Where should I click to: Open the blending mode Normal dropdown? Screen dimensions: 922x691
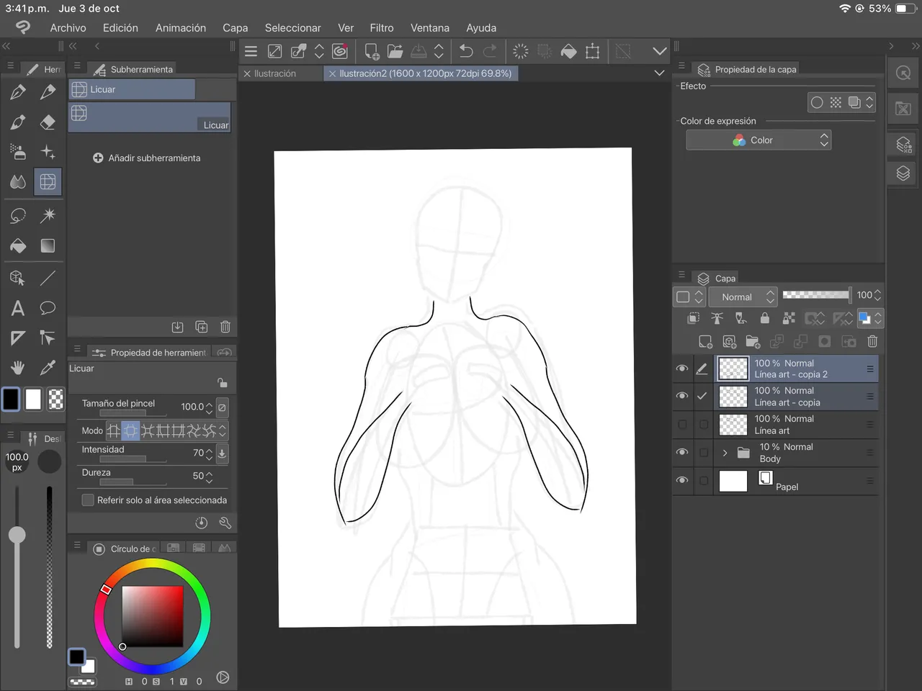click(x=742, y=297)
